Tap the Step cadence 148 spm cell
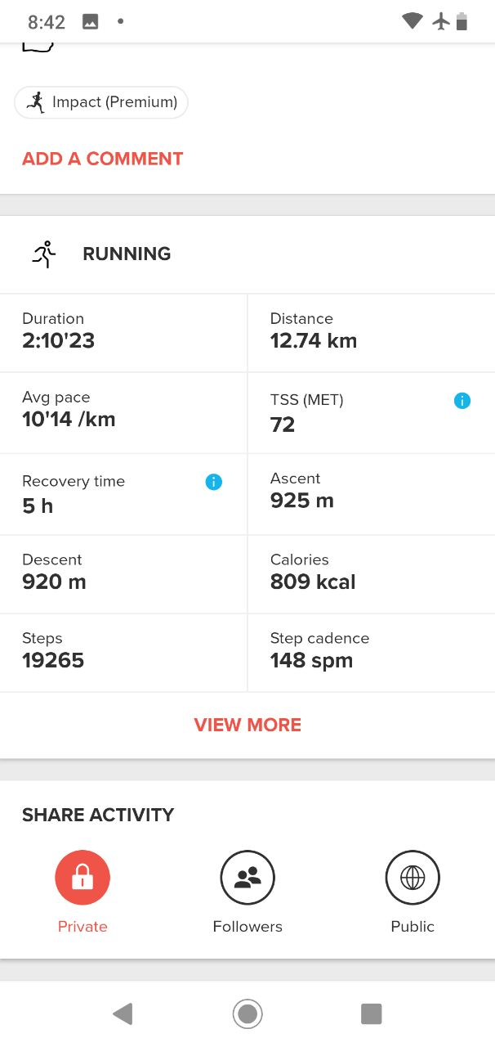 click(x=371, y=651)
